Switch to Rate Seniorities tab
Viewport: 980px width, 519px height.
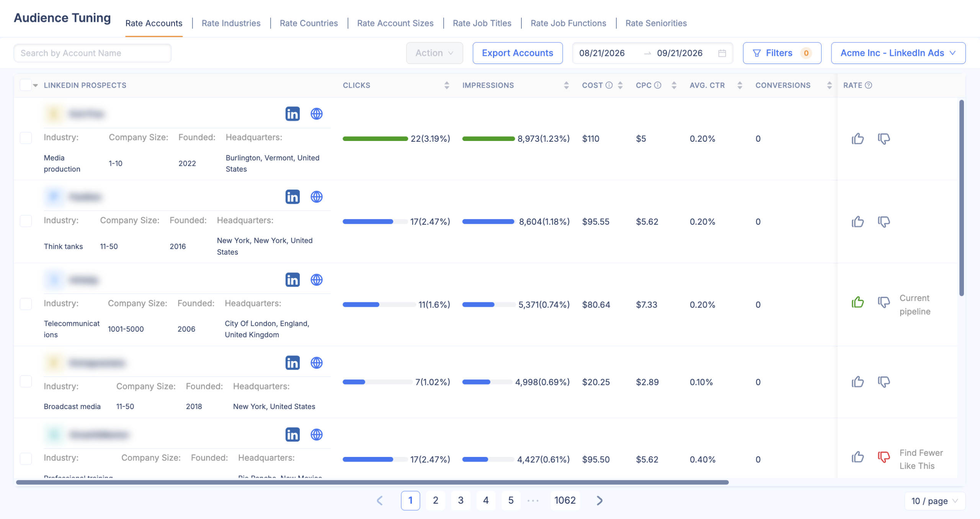click(656, 23)
